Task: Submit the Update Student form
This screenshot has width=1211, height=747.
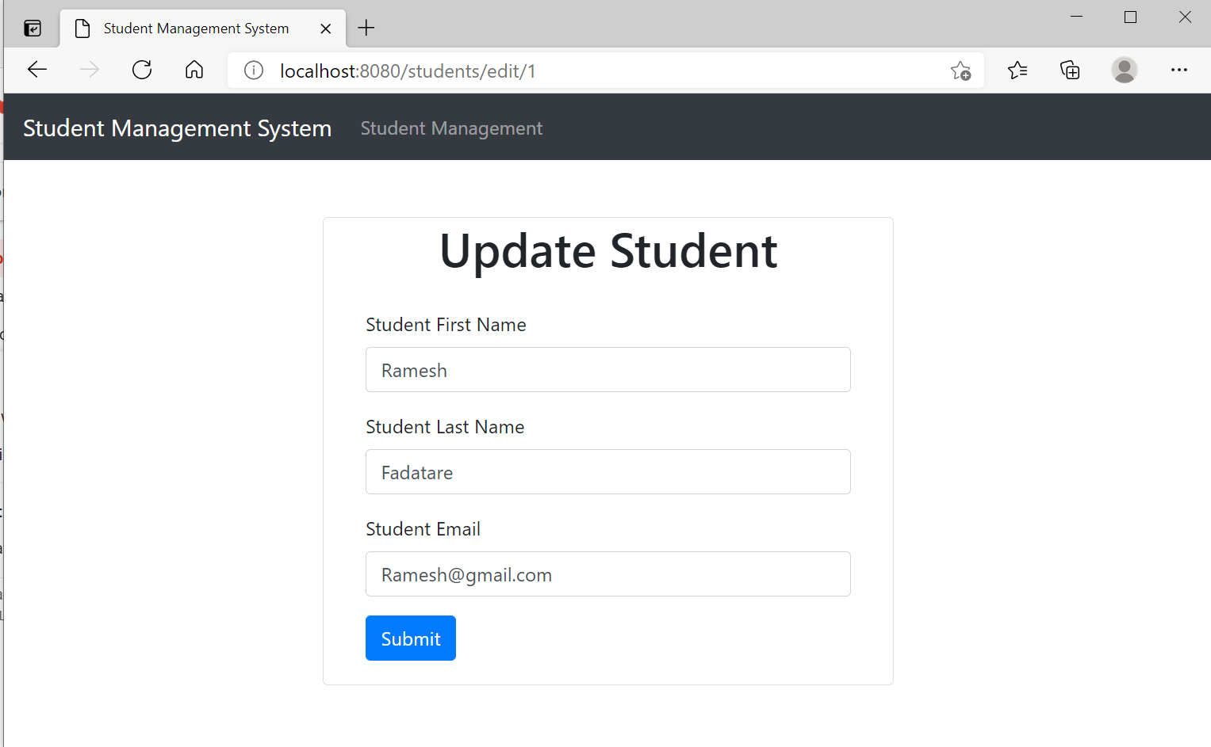Action: point(411,638)
